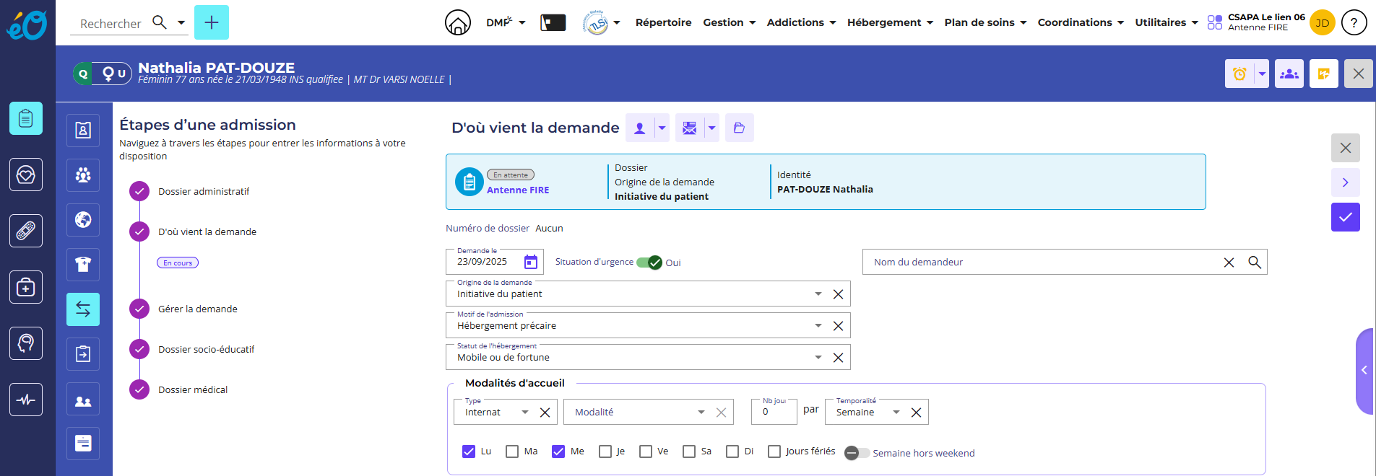Click the magnifier in 'Nom du demandeur' field
1376x476 pixels.
(x=1255, y=263)
